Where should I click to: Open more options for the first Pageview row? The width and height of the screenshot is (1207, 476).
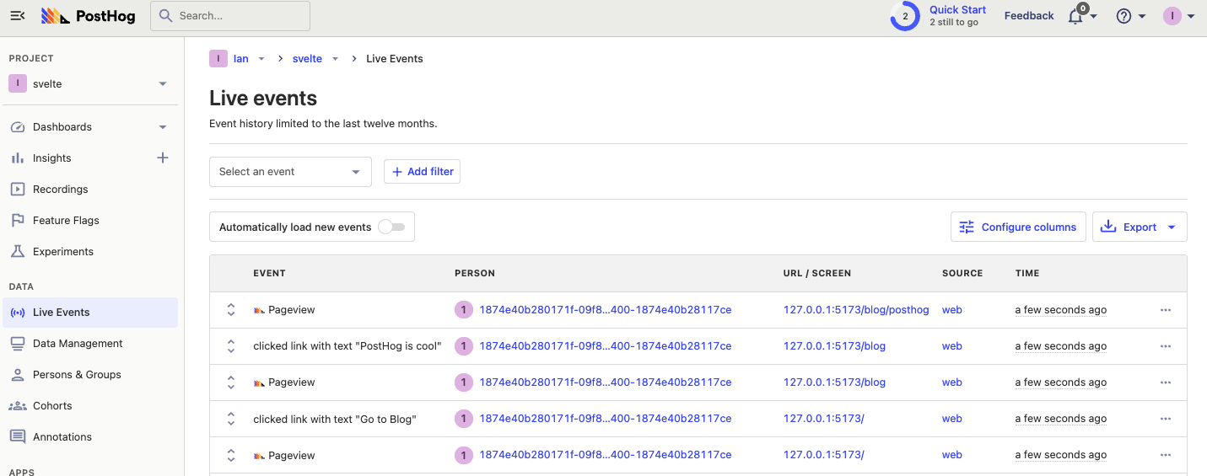[x=1165, y=310]
